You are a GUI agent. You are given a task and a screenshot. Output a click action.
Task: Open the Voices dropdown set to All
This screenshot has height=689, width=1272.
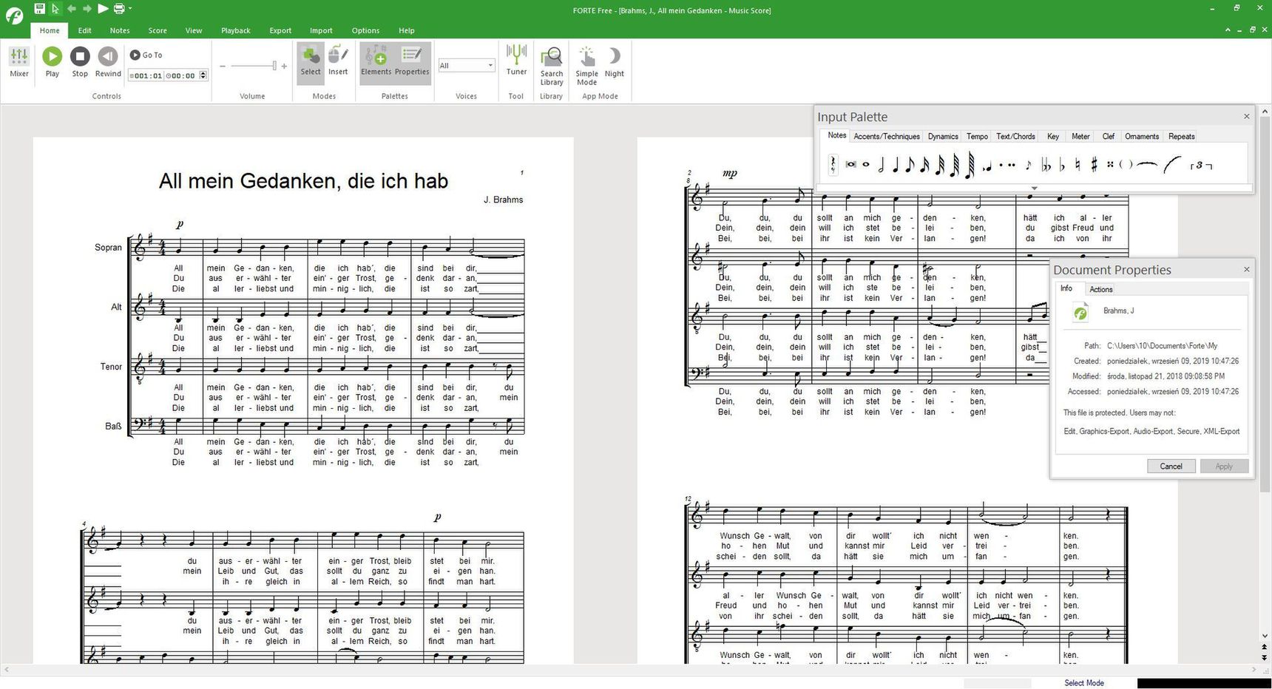coord(466,66)
